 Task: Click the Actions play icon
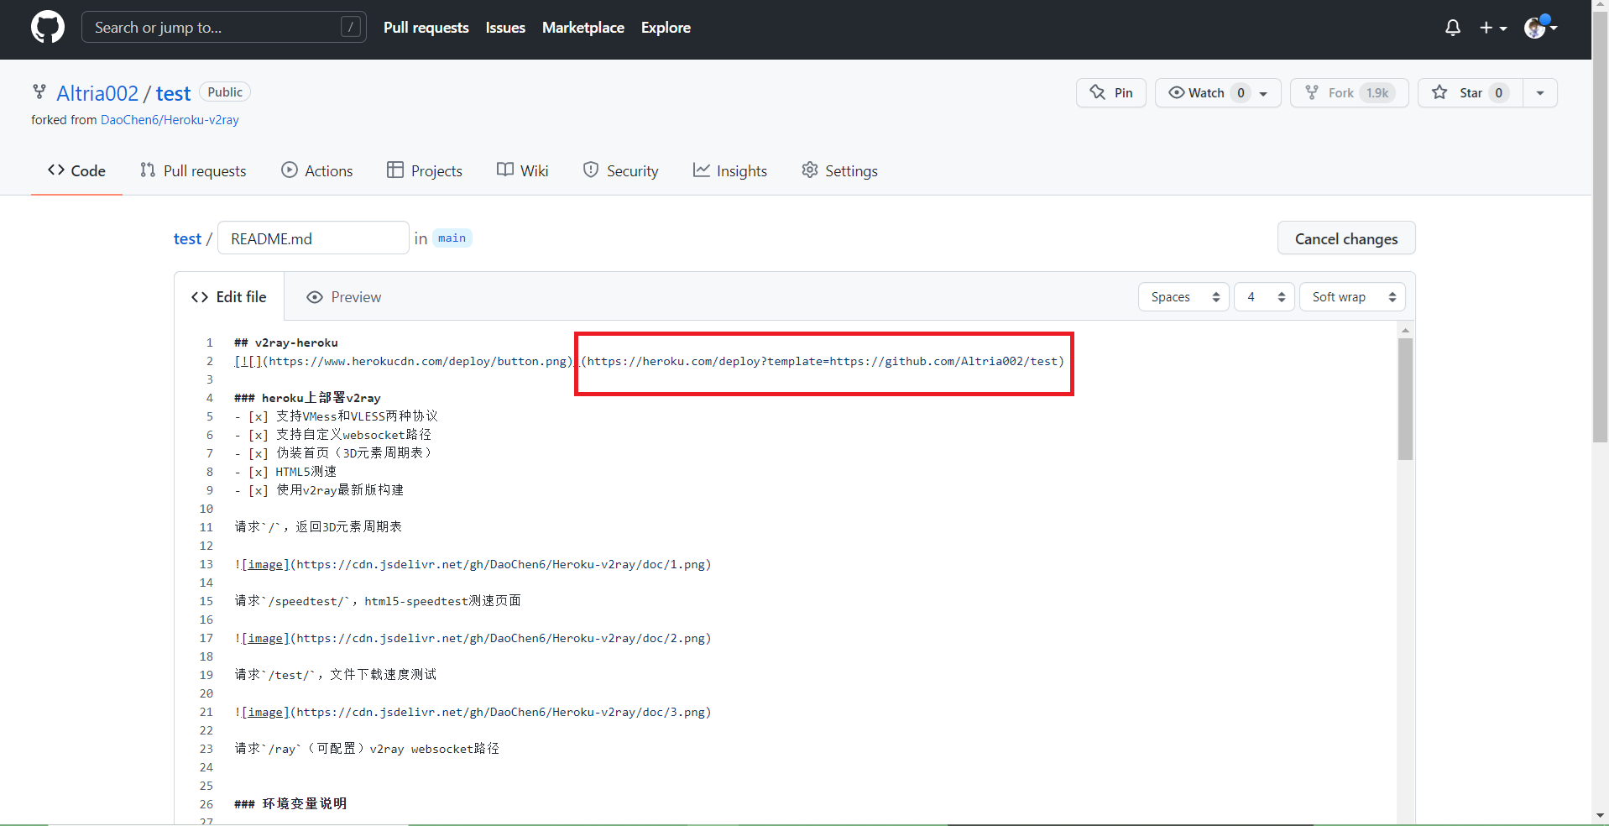290,170
